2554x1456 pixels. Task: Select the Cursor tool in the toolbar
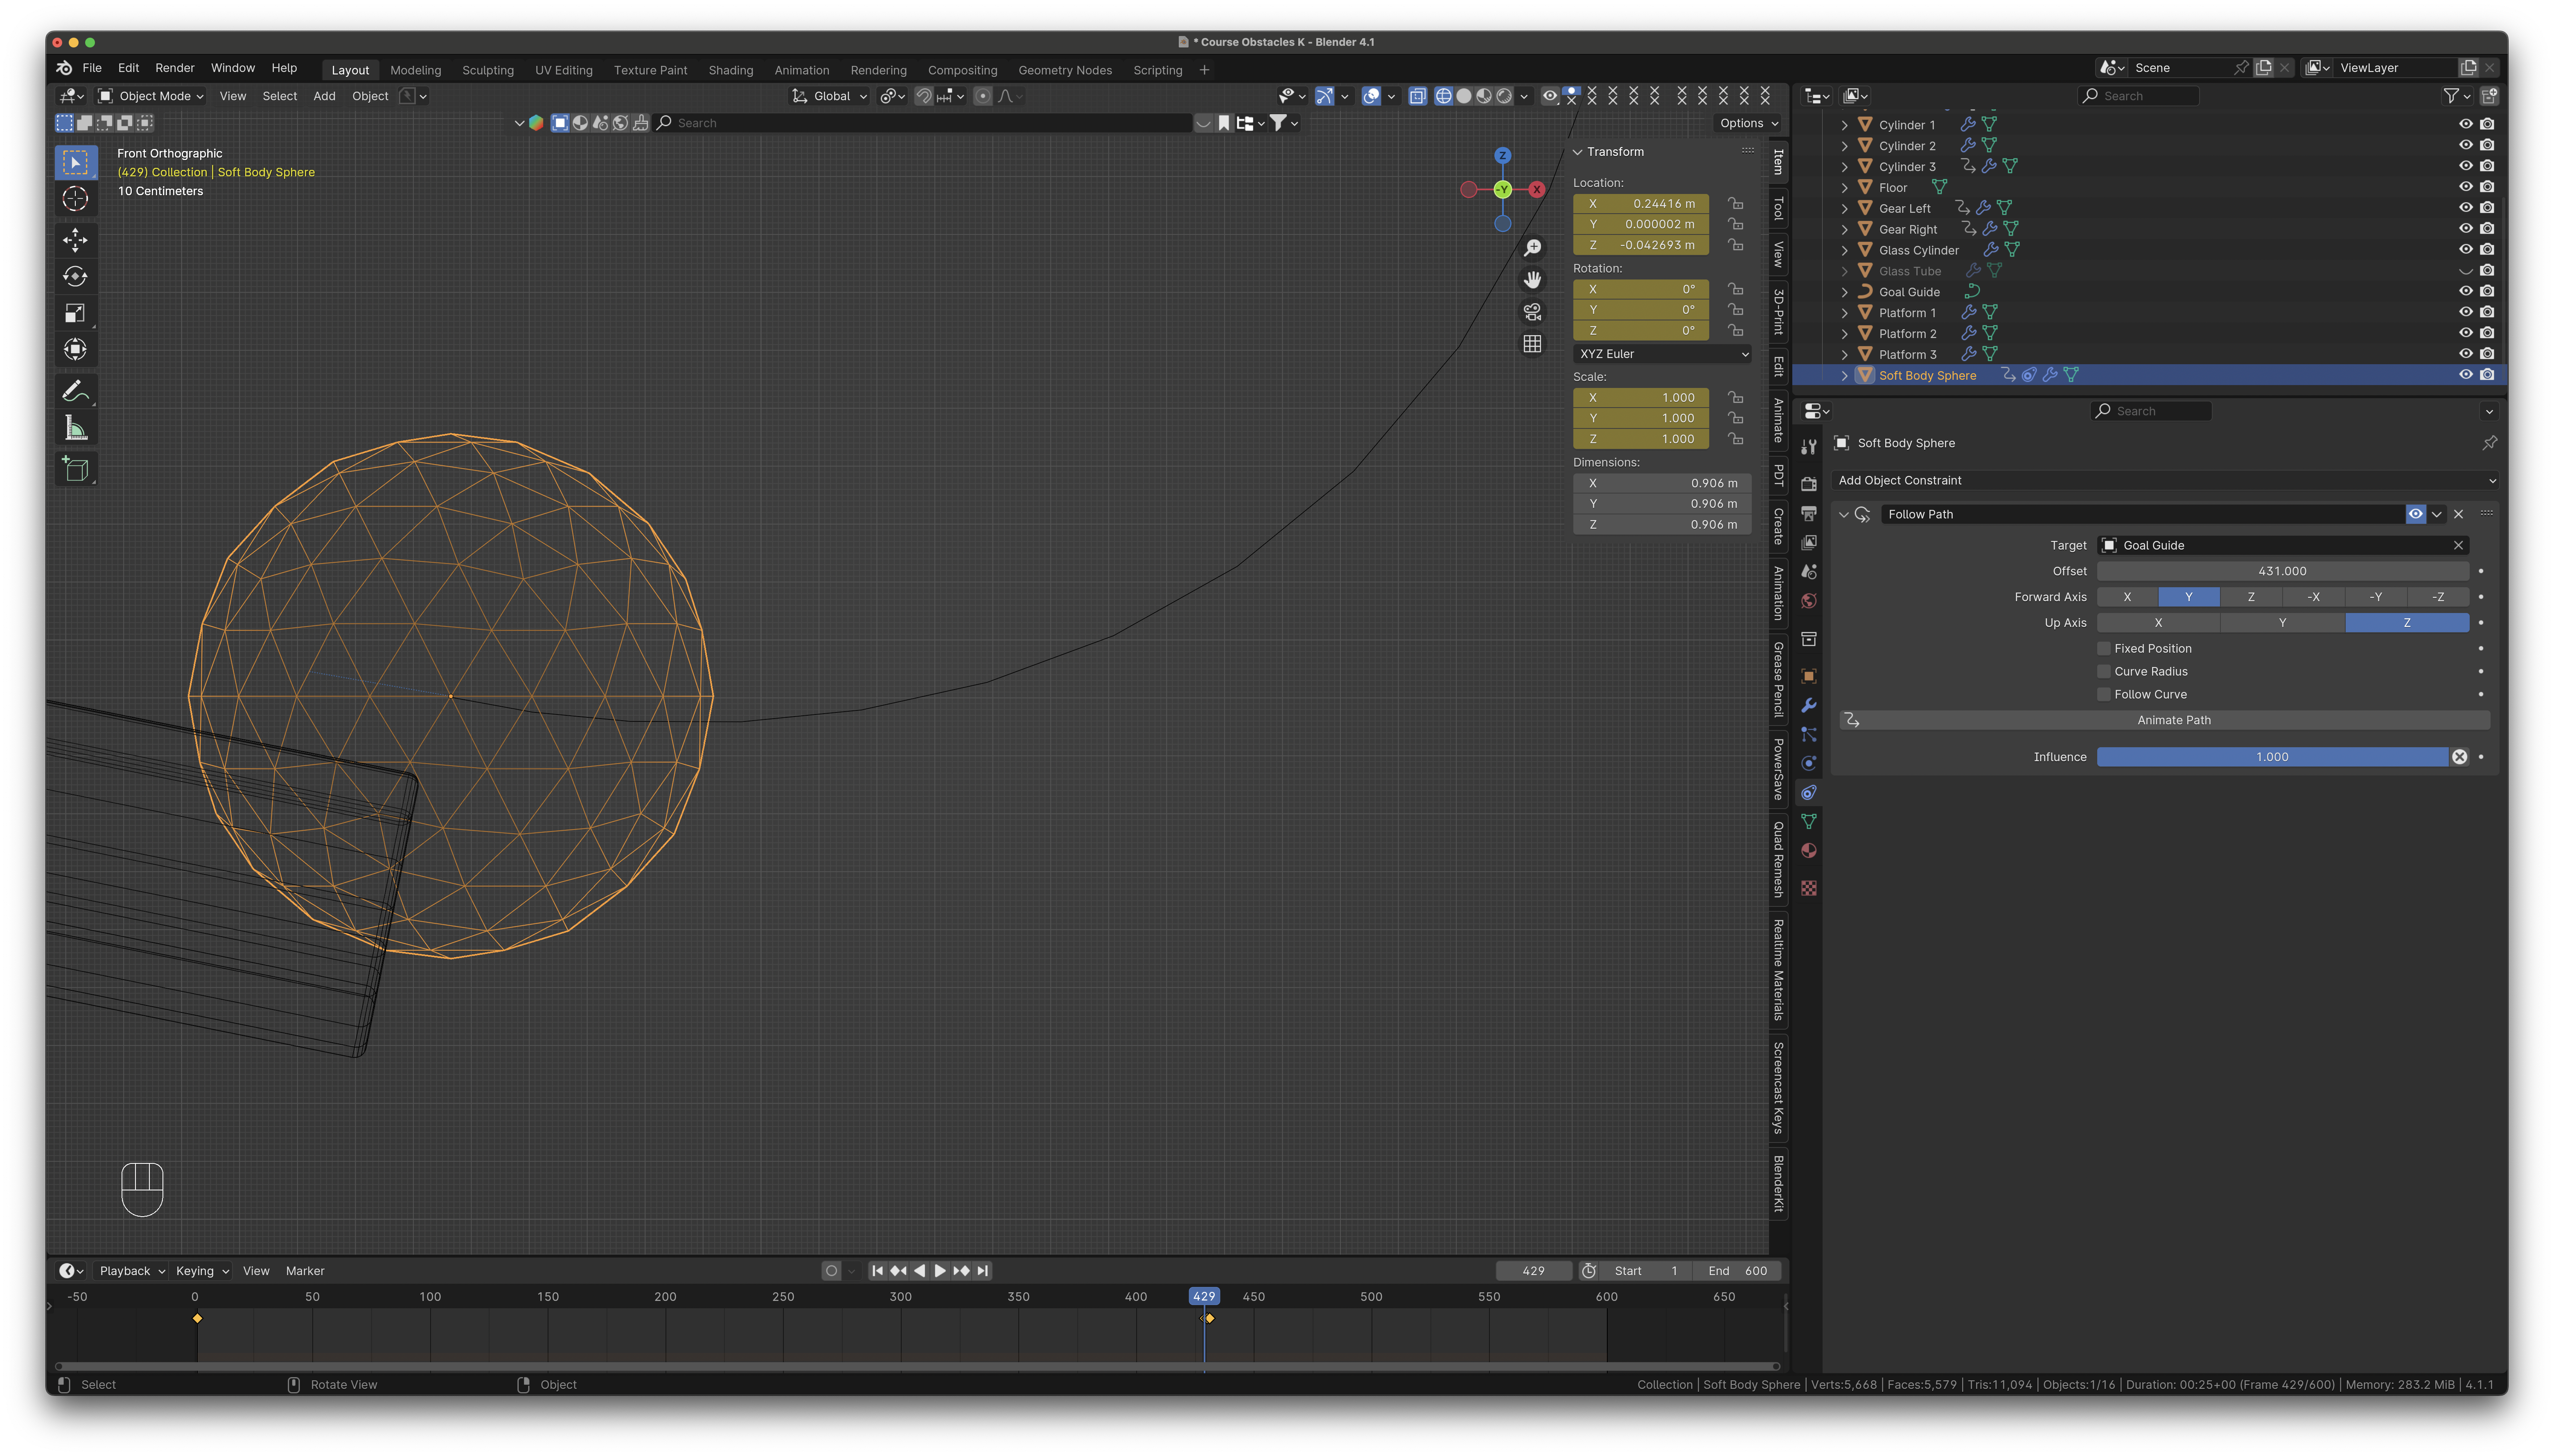75,199
